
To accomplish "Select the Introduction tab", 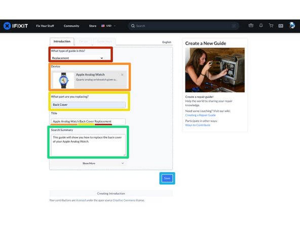I will (x=62, y=42).
